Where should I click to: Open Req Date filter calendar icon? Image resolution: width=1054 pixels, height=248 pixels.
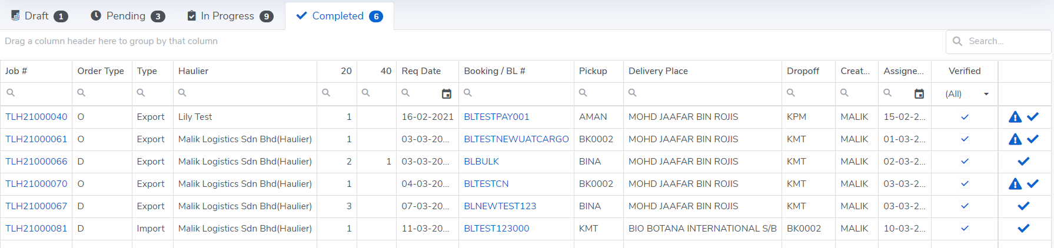click(447, 94)
